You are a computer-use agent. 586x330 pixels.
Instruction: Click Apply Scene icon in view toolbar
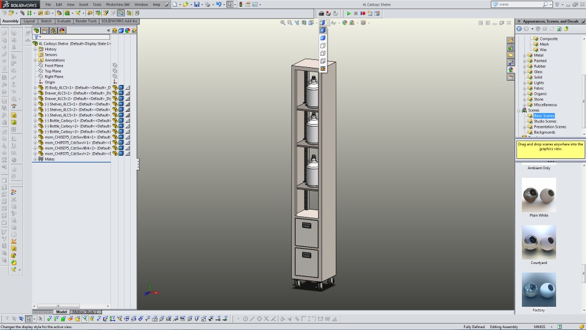[352, 23]
